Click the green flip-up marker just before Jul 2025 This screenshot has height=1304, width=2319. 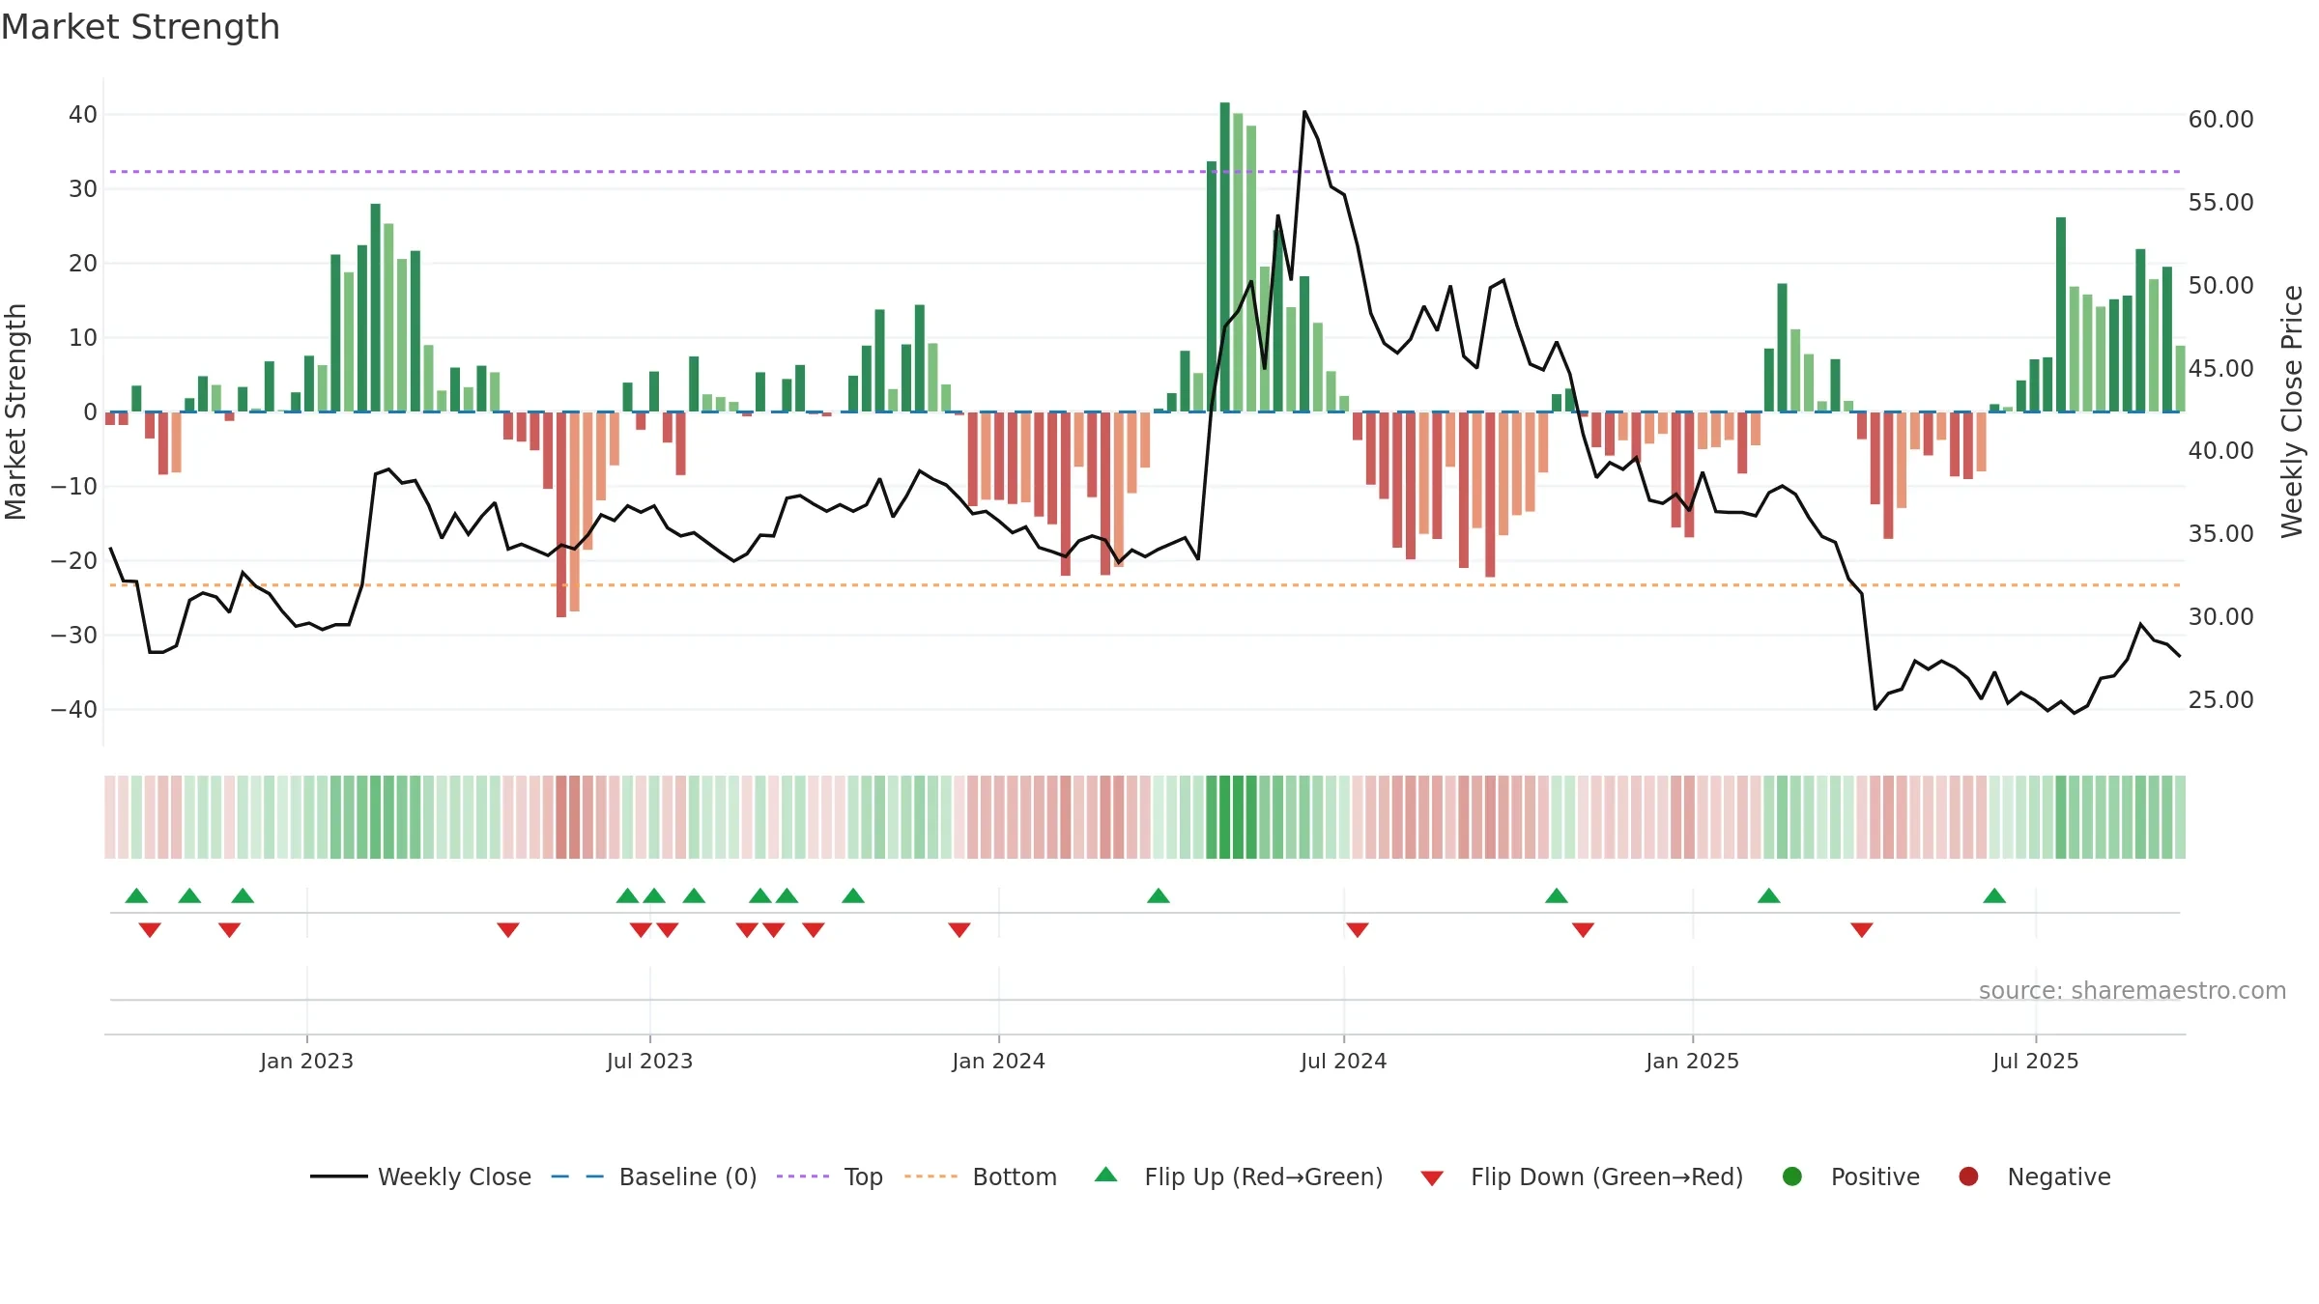tap(1994, 895)
